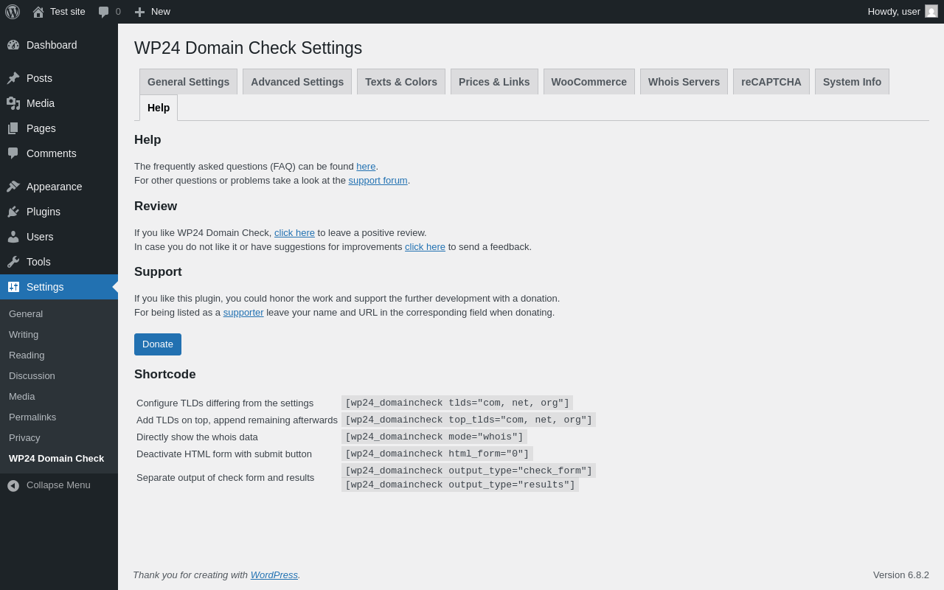
Task: Click the tlds="com, net, org" shortcode
Action: 457,403
